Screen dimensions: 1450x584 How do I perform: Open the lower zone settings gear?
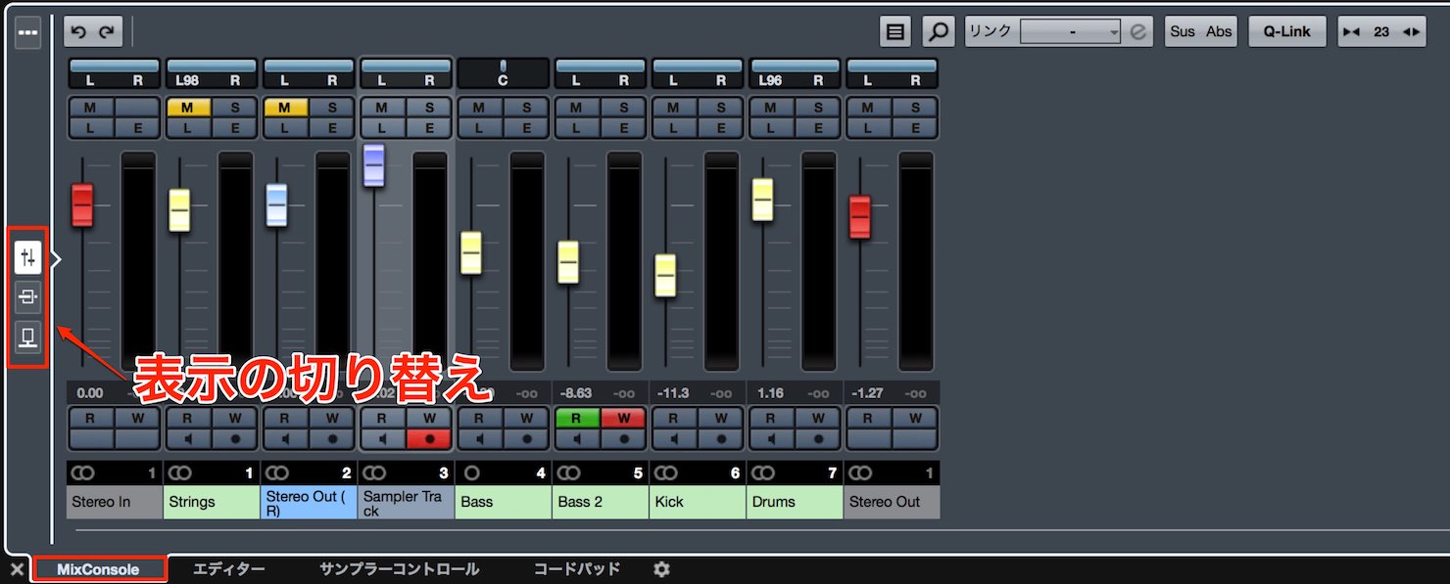[661, 568]
